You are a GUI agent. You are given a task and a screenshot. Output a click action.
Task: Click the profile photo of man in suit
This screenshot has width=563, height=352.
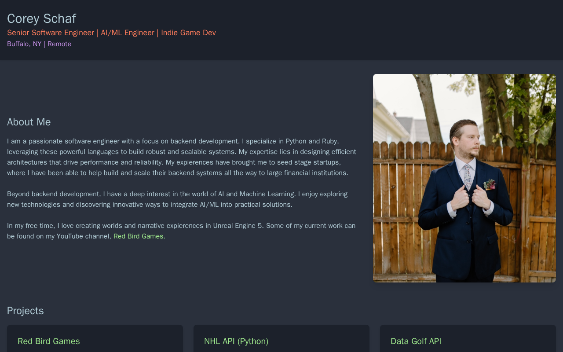[464, 178]
